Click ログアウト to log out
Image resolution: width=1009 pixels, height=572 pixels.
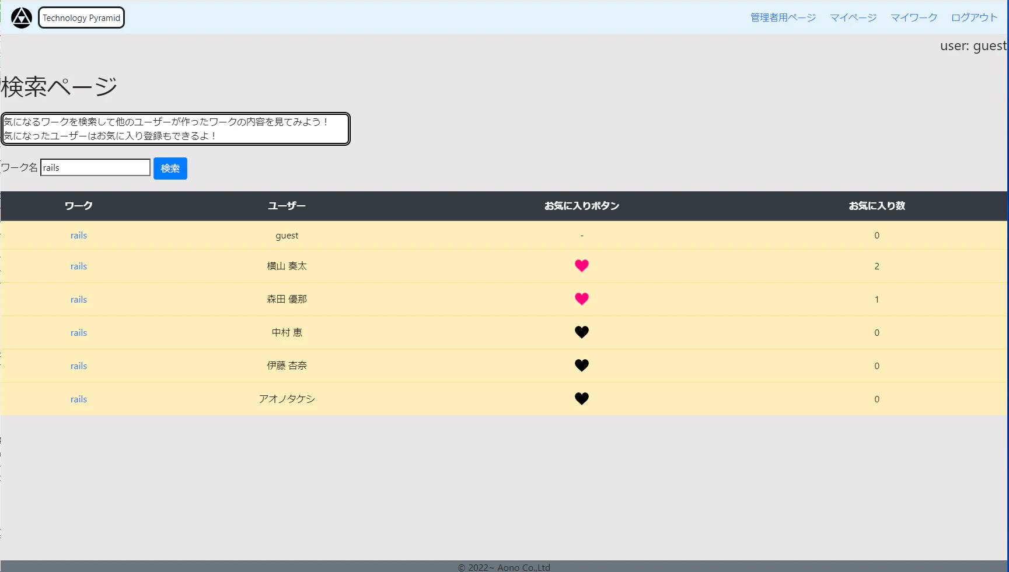[x=975, y=17]
